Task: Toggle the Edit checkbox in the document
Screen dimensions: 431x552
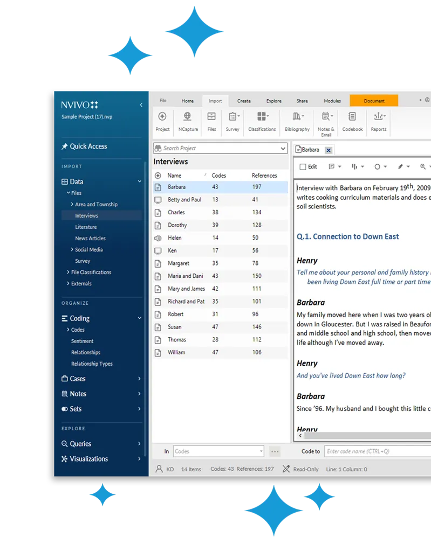Action: click(x=303, y=167)
